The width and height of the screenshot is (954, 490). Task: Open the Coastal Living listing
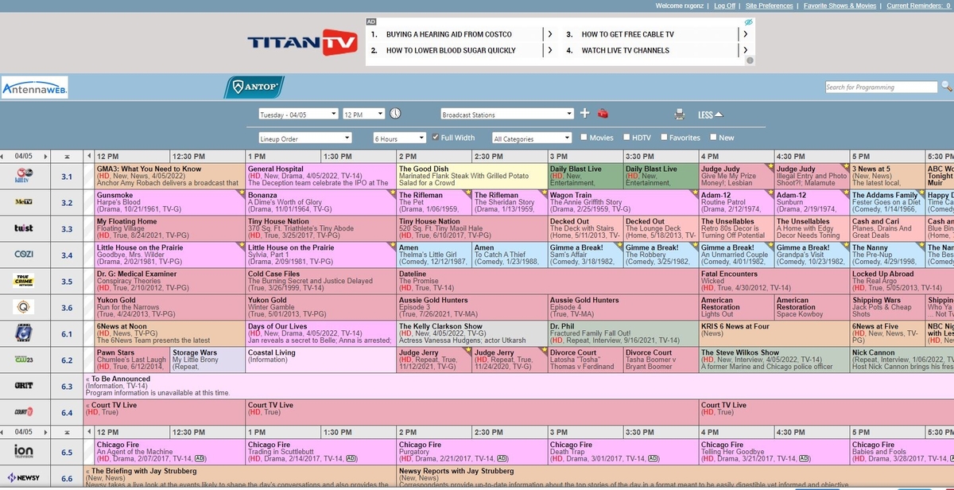(x=320, y=360)
